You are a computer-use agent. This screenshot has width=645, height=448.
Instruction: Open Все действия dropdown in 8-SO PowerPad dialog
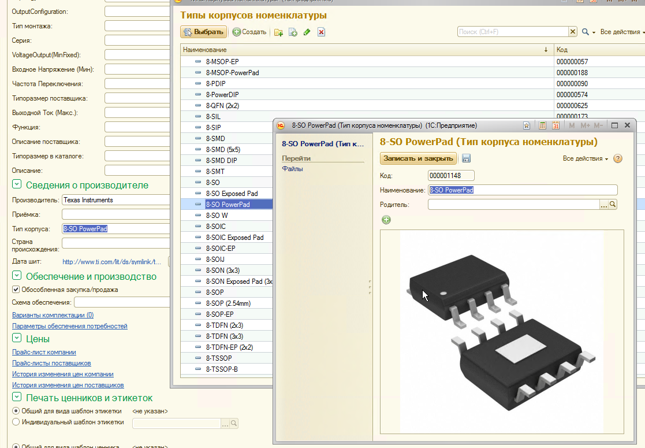tap(585, 158)
